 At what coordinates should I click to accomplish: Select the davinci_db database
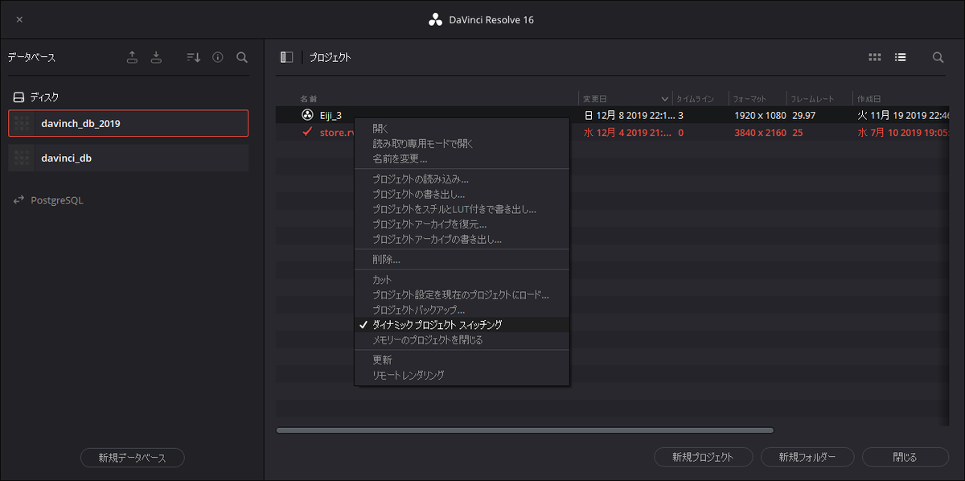[x=129, y=158]
